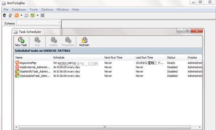Click the WpsNotifyTask_Admini... task icon
Screen dimensions: 216x130
tap(17, 71)
